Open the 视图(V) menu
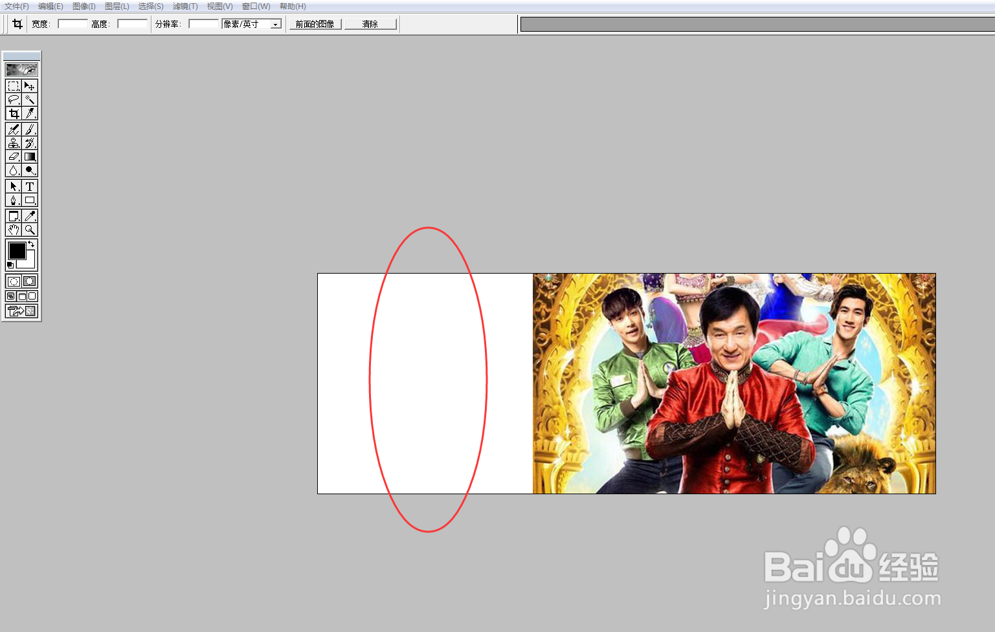995x632 pixels. [x=219, y=6]
